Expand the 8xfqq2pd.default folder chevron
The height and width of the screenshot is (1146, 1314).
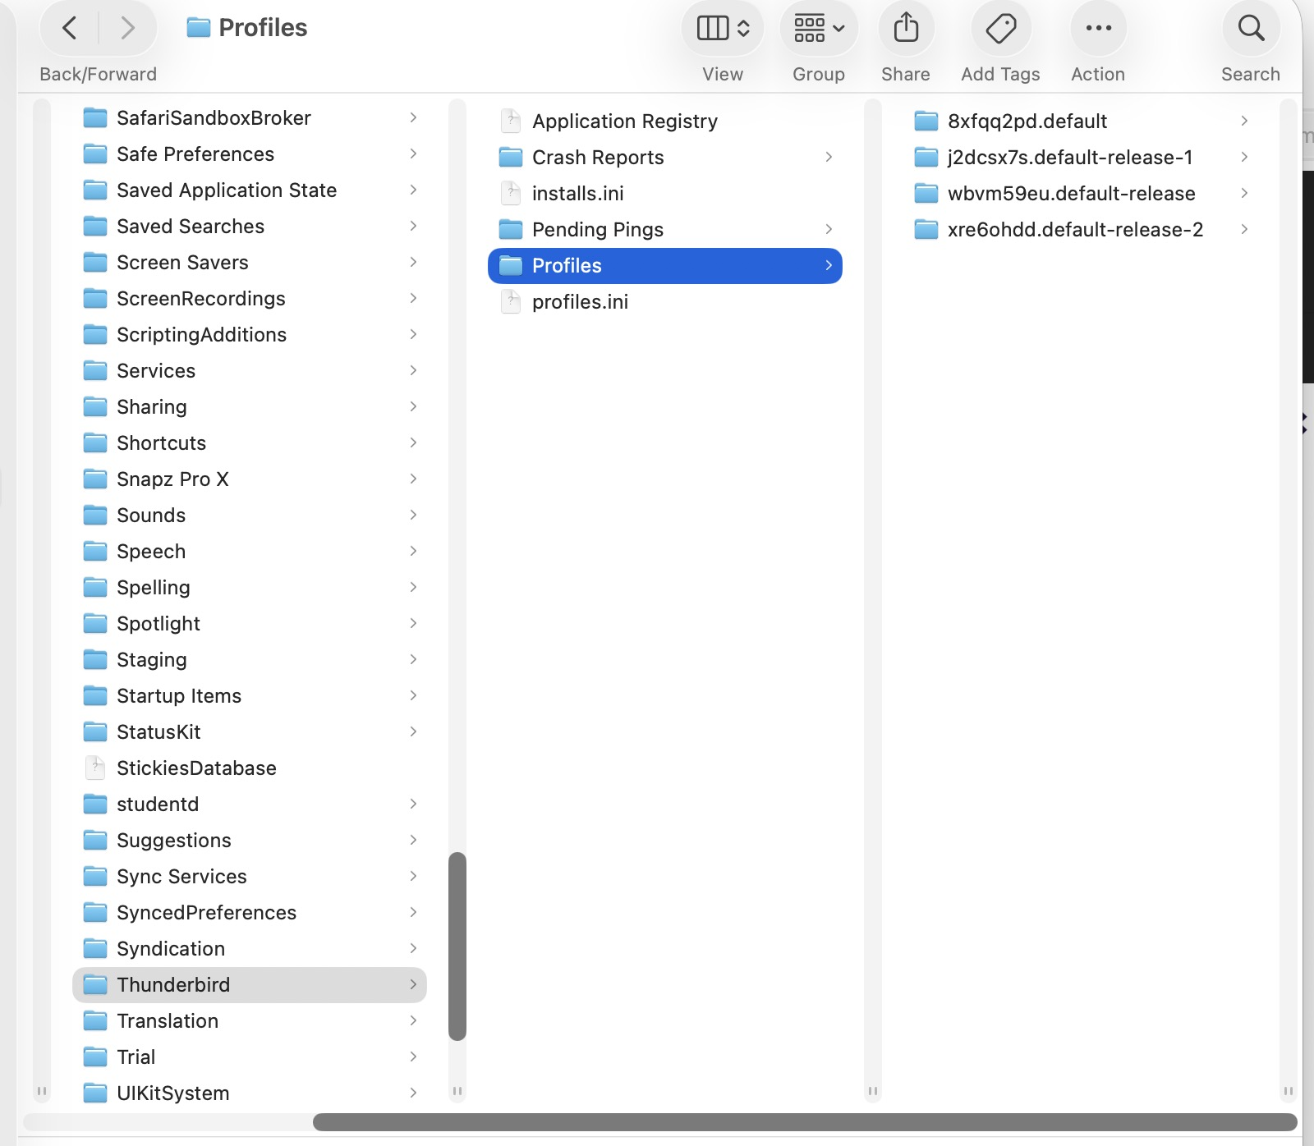tap(1244, 121)
